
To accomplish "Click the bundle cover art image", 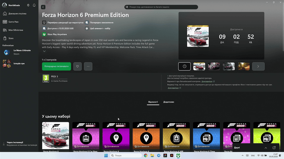I will coord(198,36).
